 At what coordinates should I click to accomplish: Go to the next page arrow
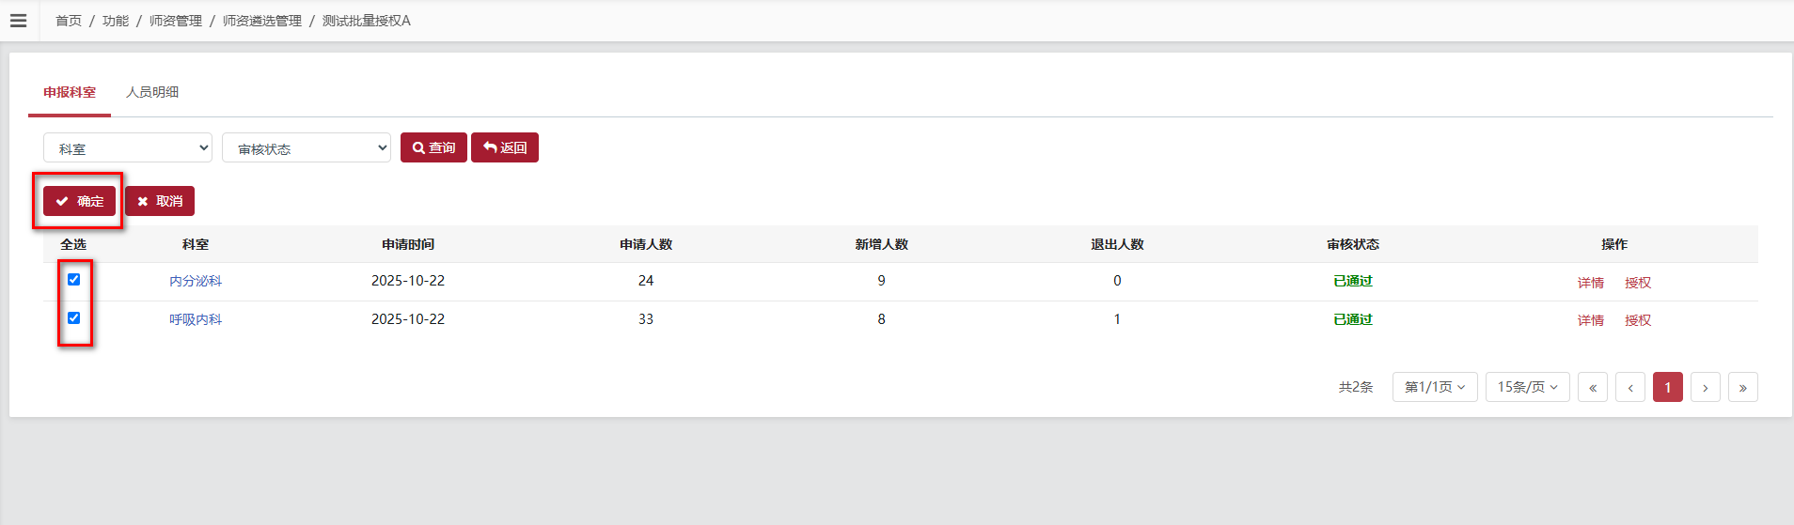pos(1706,387)
